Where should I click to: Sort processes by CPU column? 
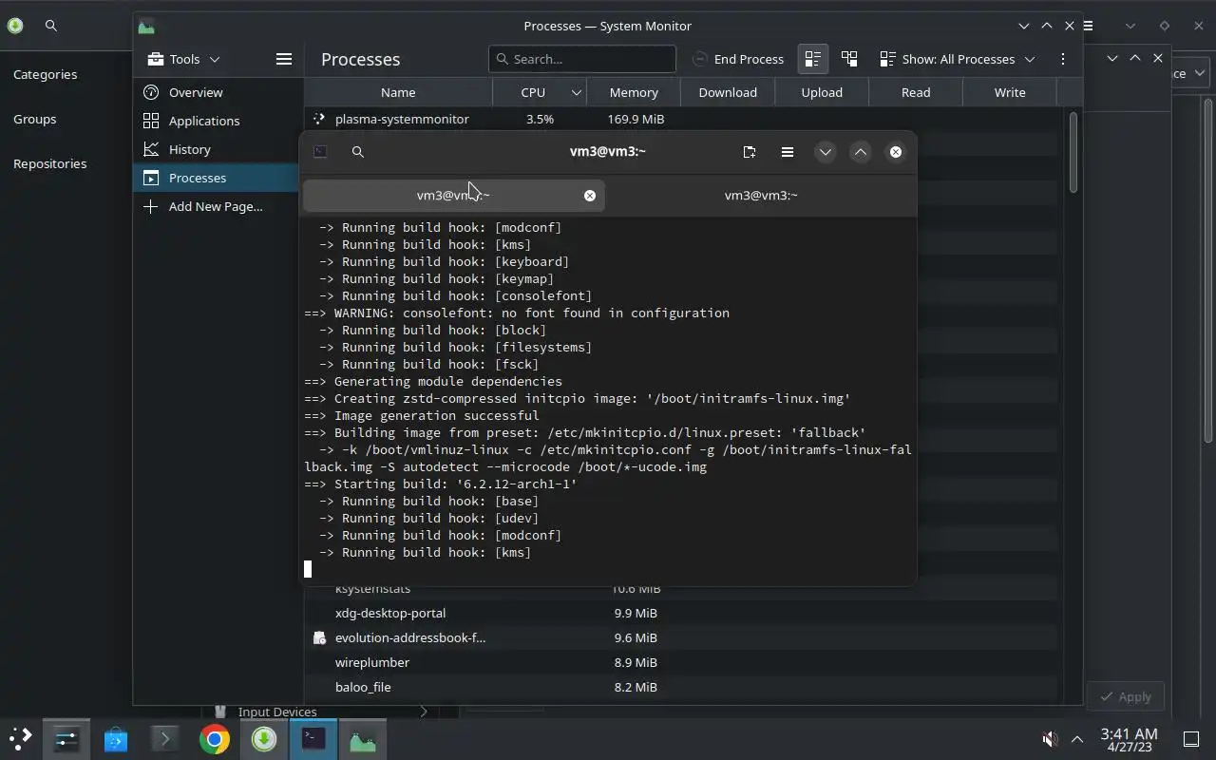(539, 92)
